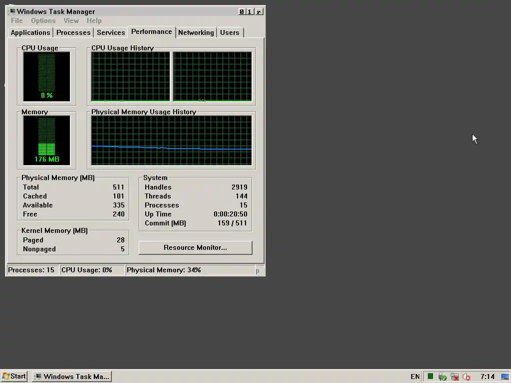Click the Up Time value 0:00:20:50
The width and height of the screenshot is (511, 383).
(x=231, y=214)
